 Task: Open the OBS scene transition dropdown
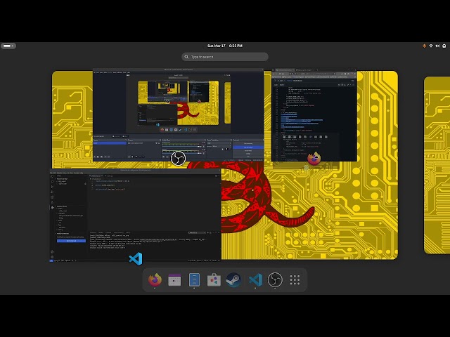[219, 143]
